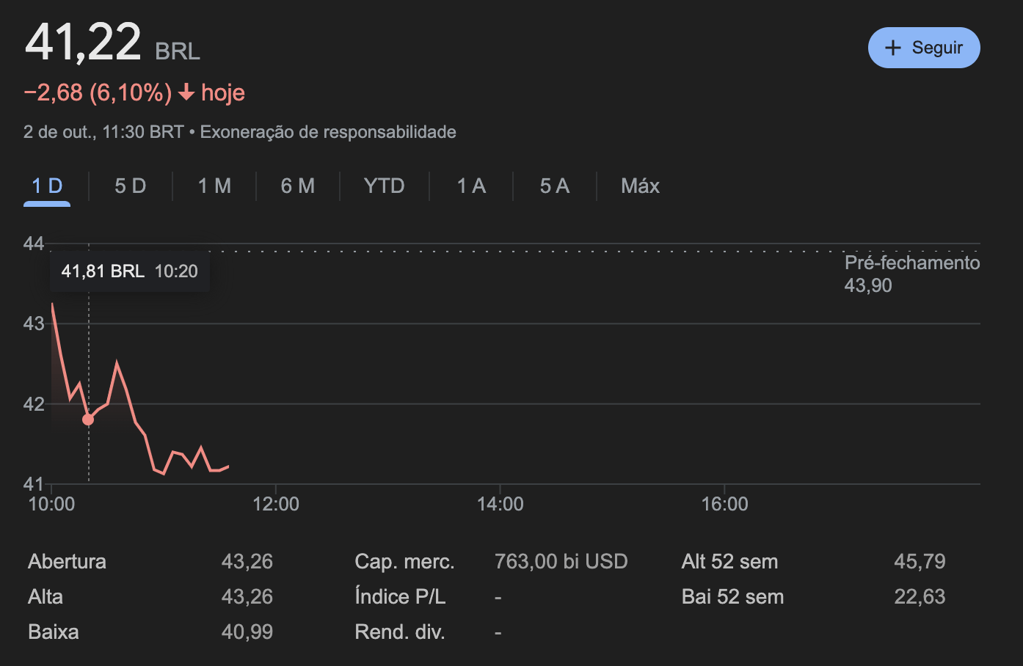
Task: Click the red down arrow beside hoje
Action: tap(186, 92)
